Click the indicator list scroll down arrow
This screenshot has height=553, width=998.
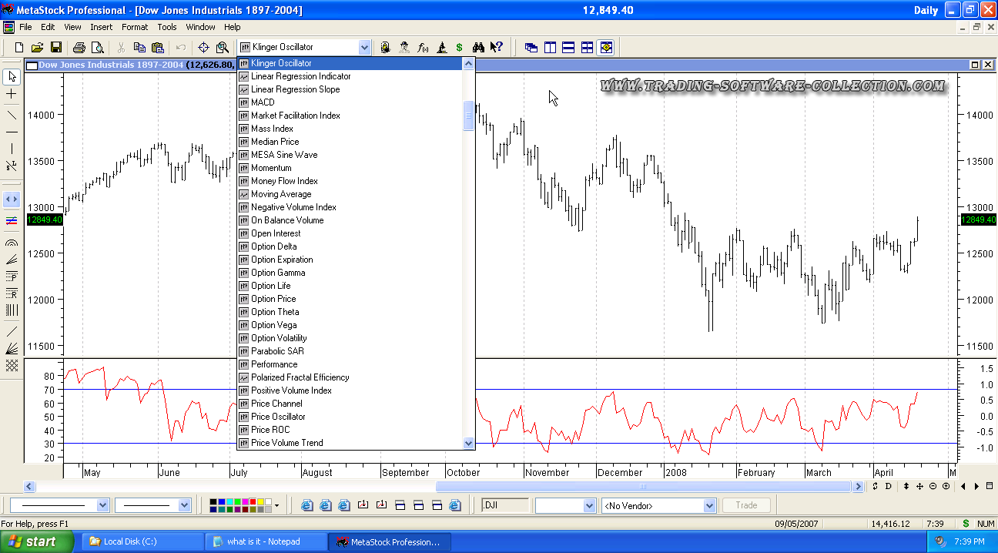[x=468, y=443]
